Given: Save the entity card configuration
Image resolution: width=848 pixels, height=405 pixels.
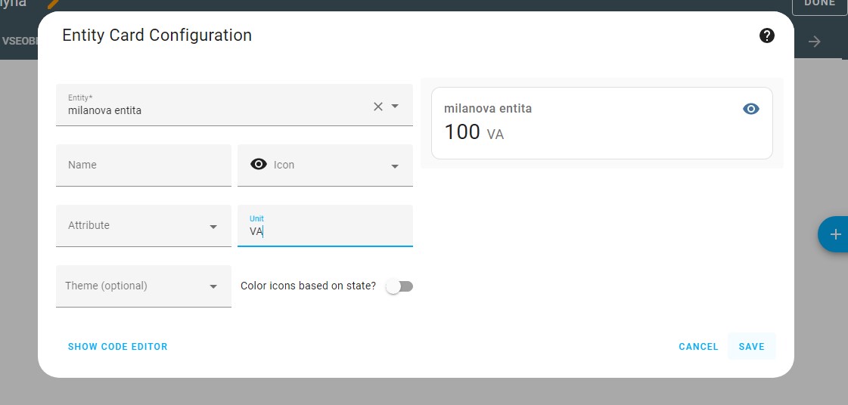Looking at the screenshot, I should 751,347.
